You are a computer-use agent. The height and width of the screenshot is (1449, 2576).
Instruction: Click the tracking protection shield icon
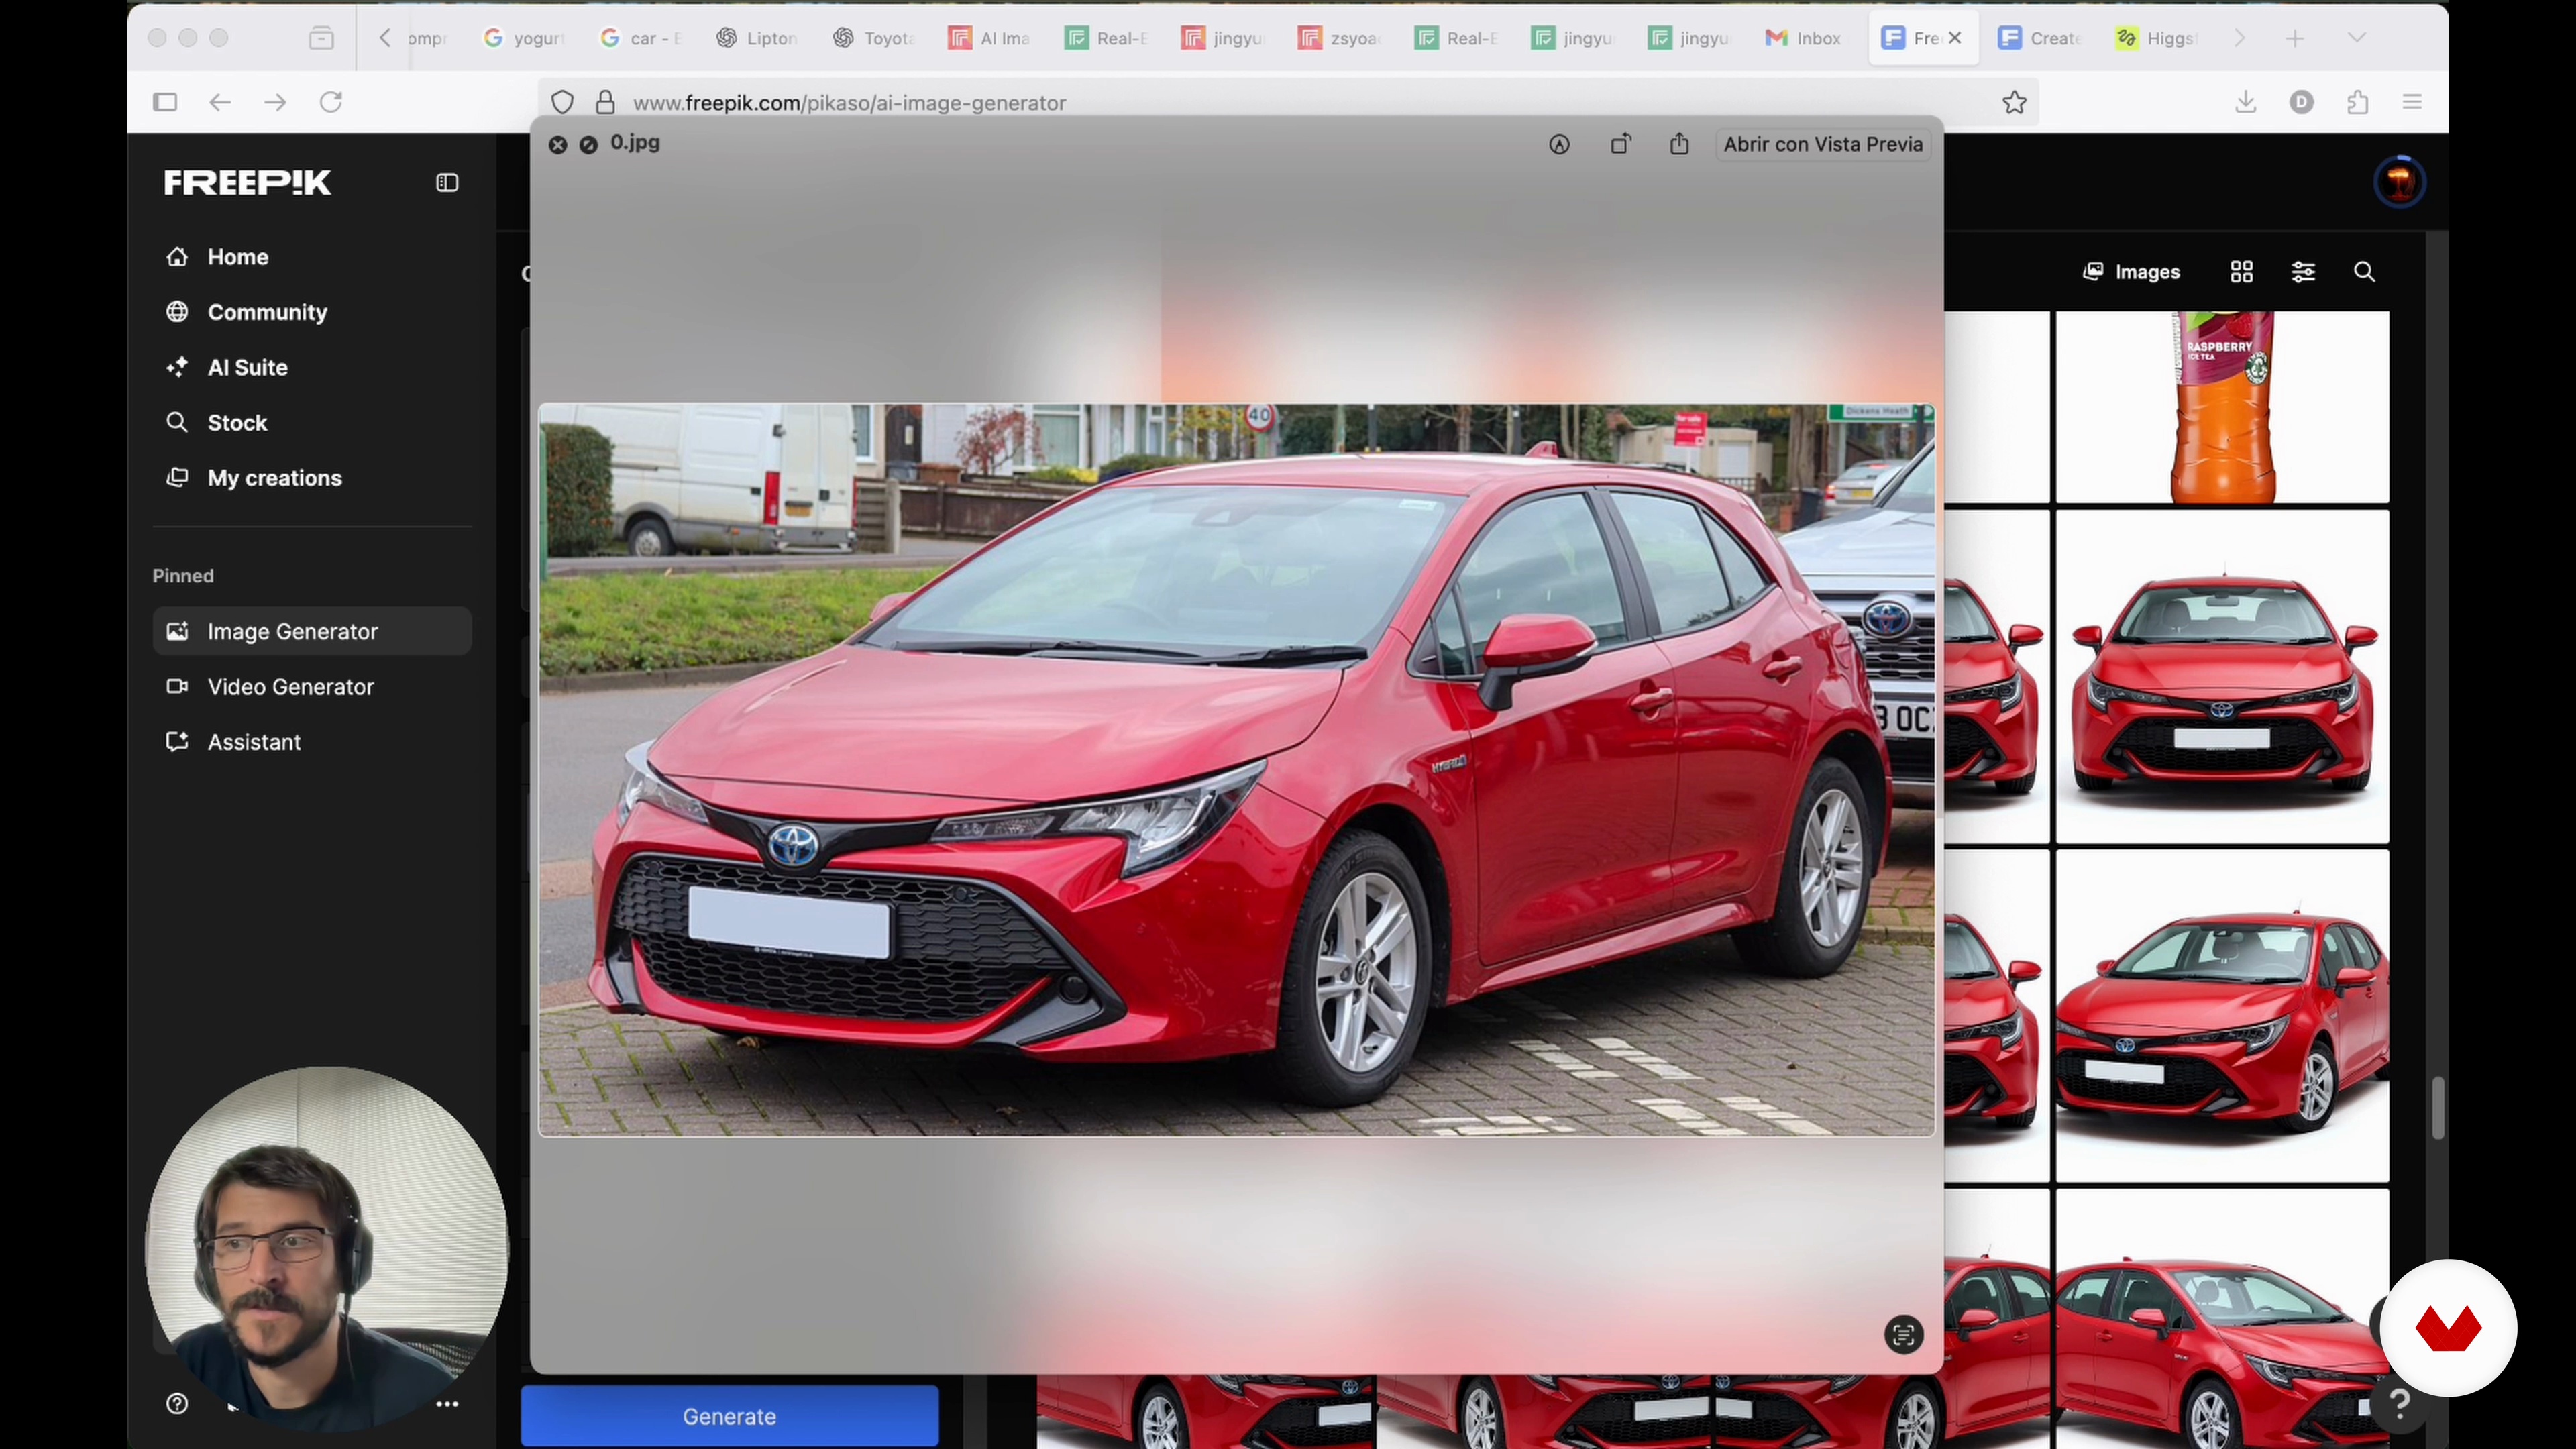pos(563,102)
